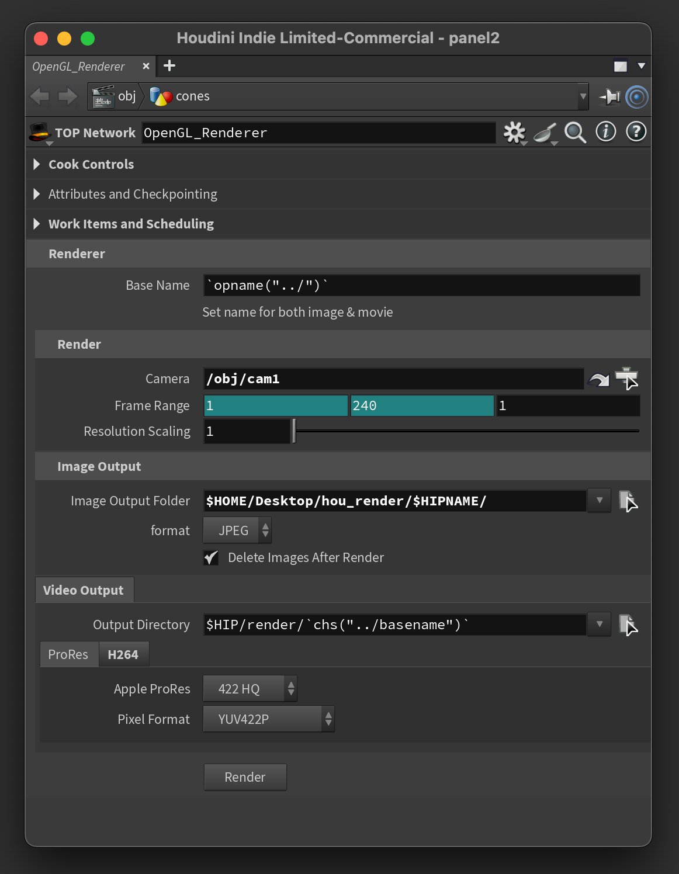Click the Image Output Folder field
The width and height of the screenshot is (679, 874).
395,501
